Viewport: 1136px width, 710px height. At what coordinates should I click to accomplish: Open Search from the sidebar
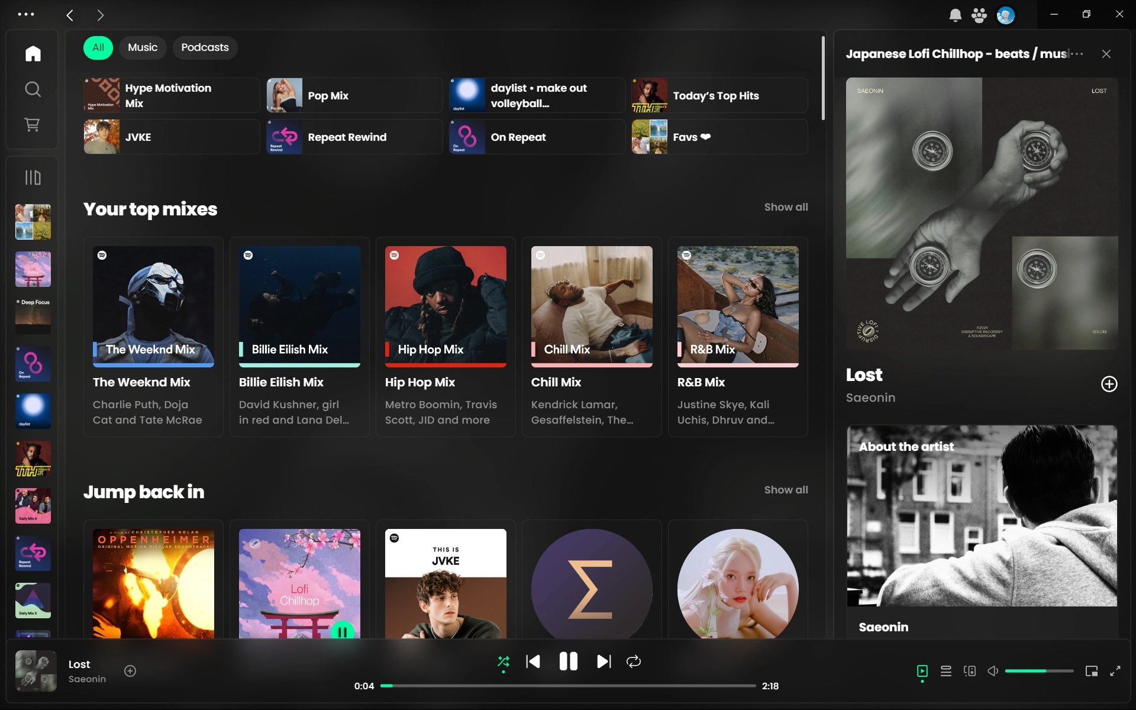(x=33, y=89)
